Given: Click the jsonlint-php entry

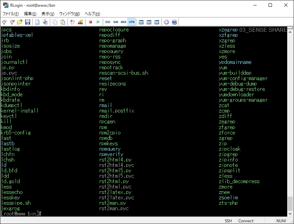Looking at the screenshot, I should pos(17,78).
